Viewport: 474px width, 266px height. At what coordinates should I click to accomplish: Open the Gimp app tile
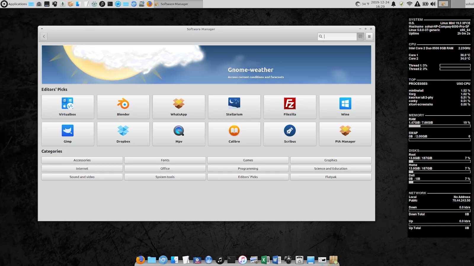(x=68, y=134)
